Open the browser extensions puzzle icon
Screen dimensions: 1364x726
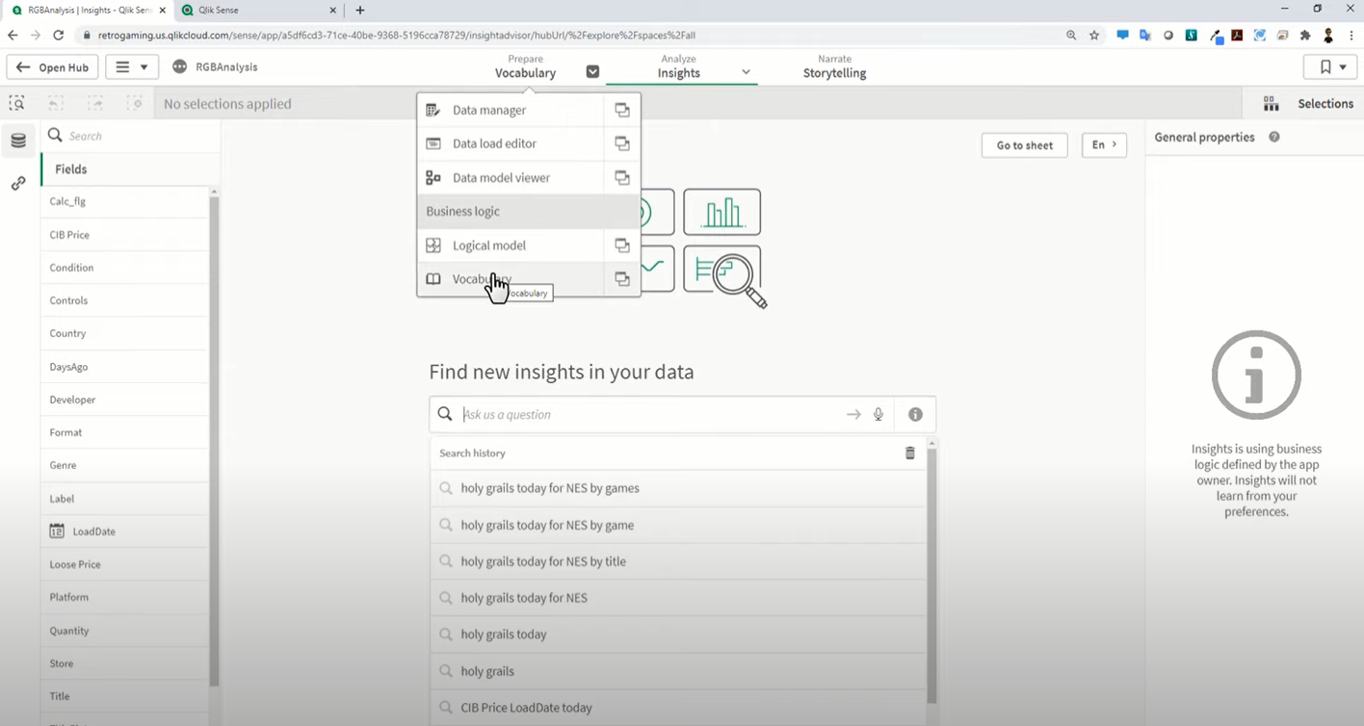tap(1305, 35)
